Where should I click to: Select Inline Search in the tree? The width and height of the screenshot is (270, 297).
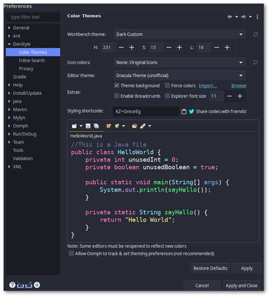[x=32, y=60]
